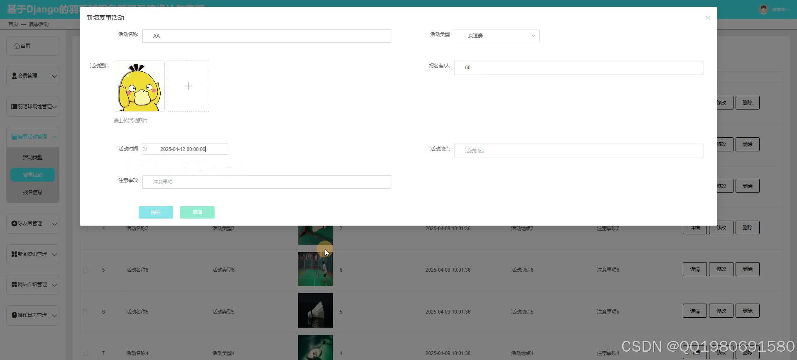Screen dimensions: 797x360
Task: Click the home icon beside 首页 in sidebar
Action: pos(17,46)
